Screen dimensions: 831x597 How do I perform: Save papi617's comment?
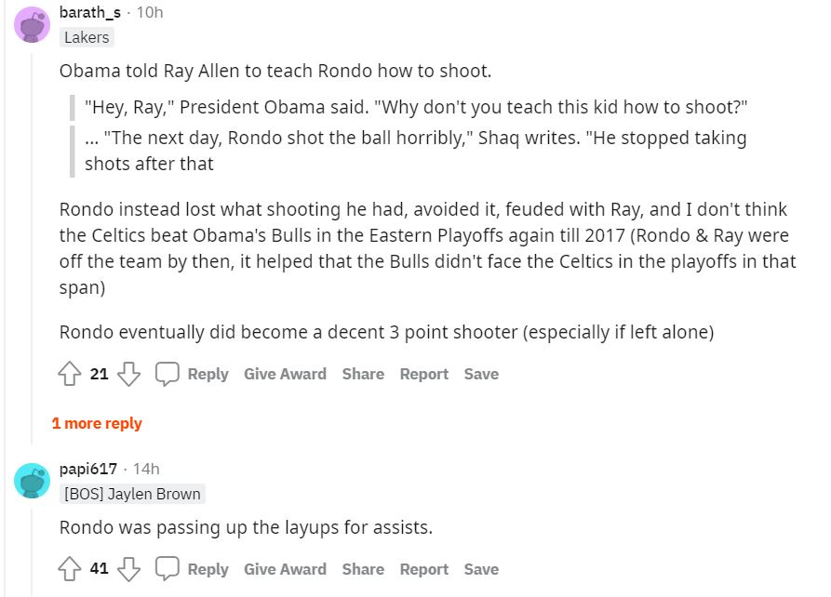click(481, 568)
